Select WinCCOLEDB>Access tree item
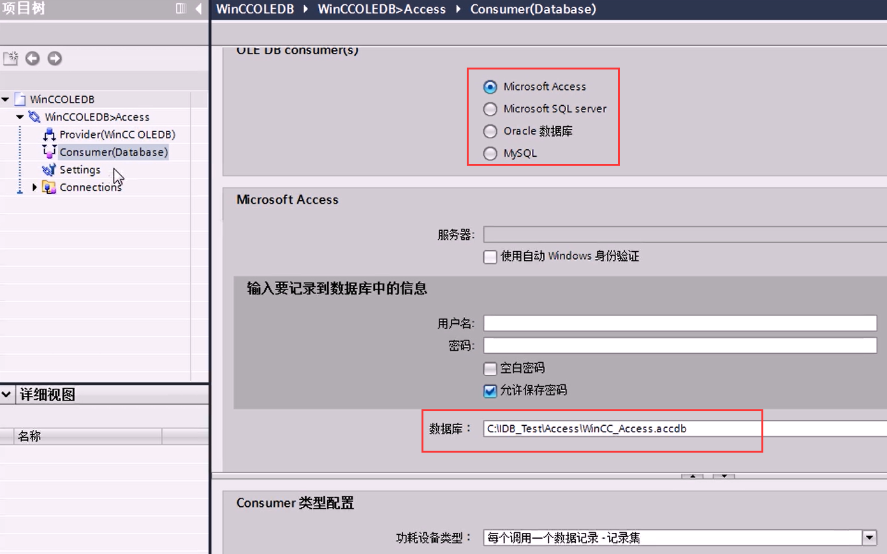Viewport: 887px width, 554px height. pyautogui.click(x=97, y=117)
